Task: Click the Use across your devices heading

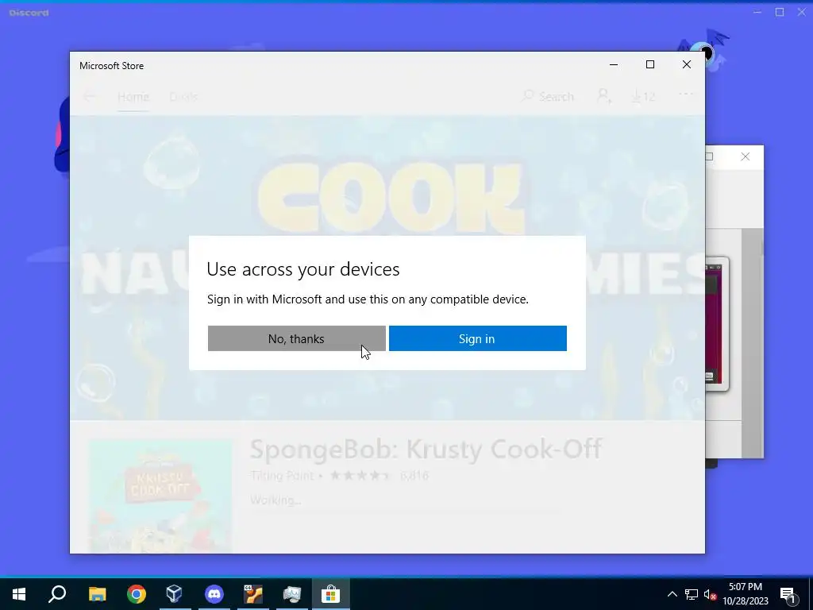Action: [303, 269]
